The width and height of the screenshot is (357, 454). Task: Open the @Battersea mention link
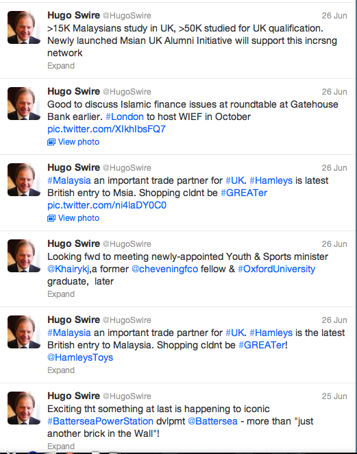point(212,421)
